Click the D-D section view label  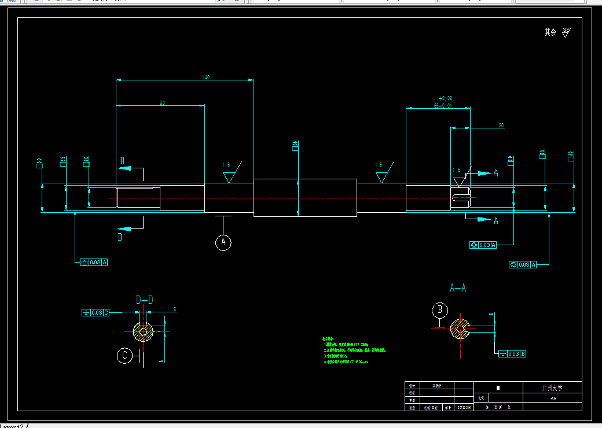[x=144, y=300]
